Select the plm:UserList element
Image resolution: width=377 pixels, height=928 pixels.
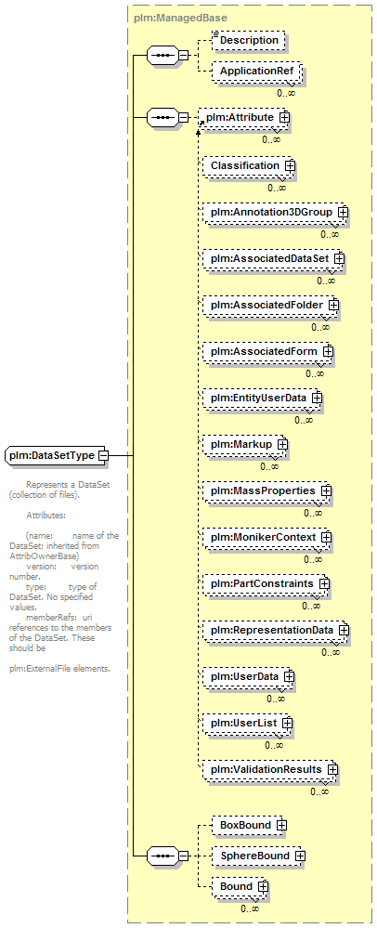click(x=247, y=723)
